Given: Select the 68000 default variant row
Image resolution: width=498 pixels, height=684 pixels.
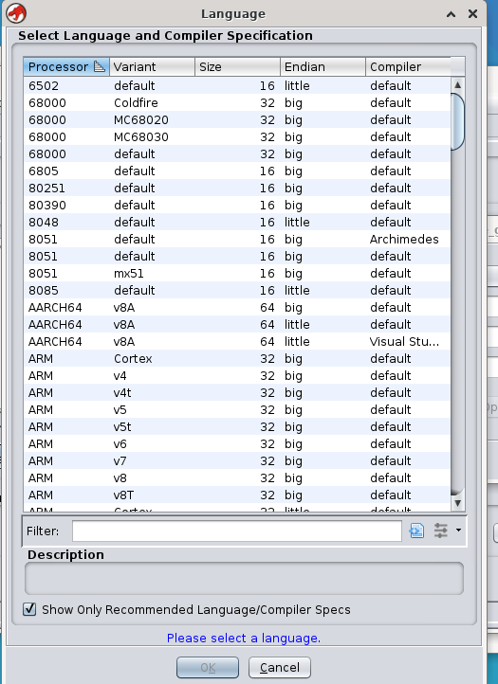Looking at the screenshot, I should (x=237, y=153).
